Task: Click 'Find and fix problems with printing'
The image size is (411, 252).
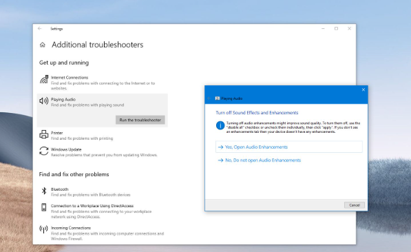Action: 82,138
